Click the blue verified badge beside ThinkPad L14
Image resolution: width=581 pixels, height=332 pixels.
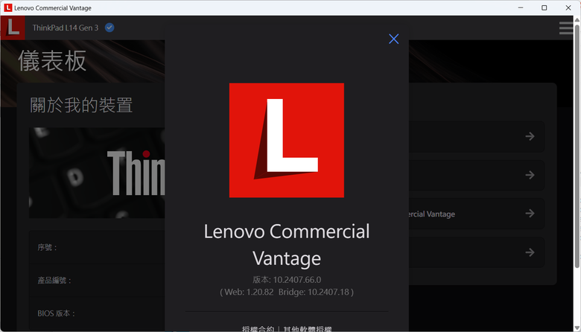point(109,28)
